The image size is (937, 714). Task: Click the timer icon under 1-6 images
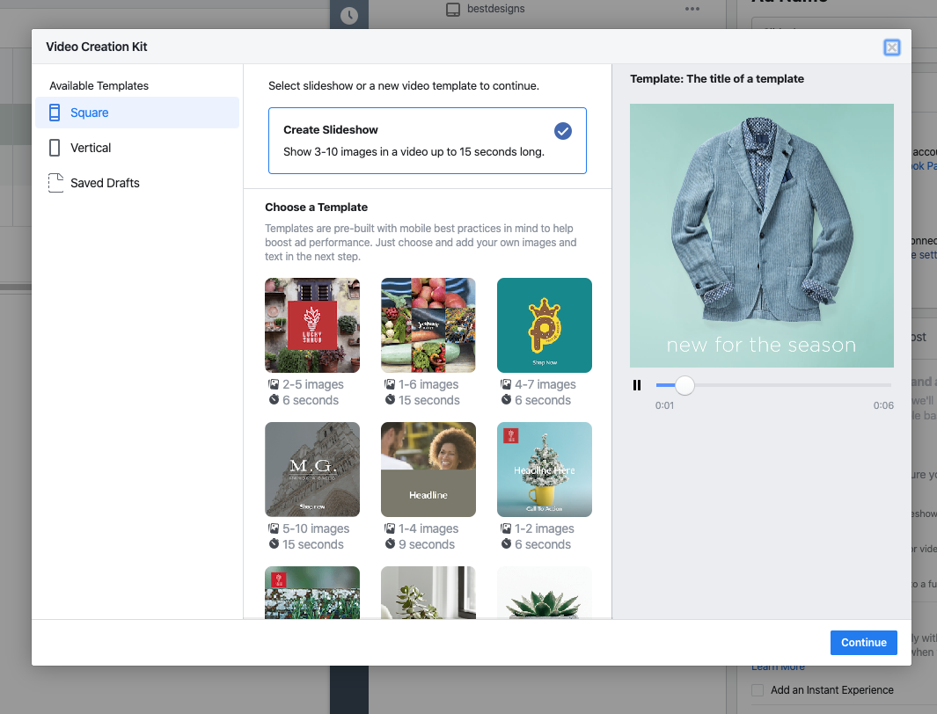point(390,400)
